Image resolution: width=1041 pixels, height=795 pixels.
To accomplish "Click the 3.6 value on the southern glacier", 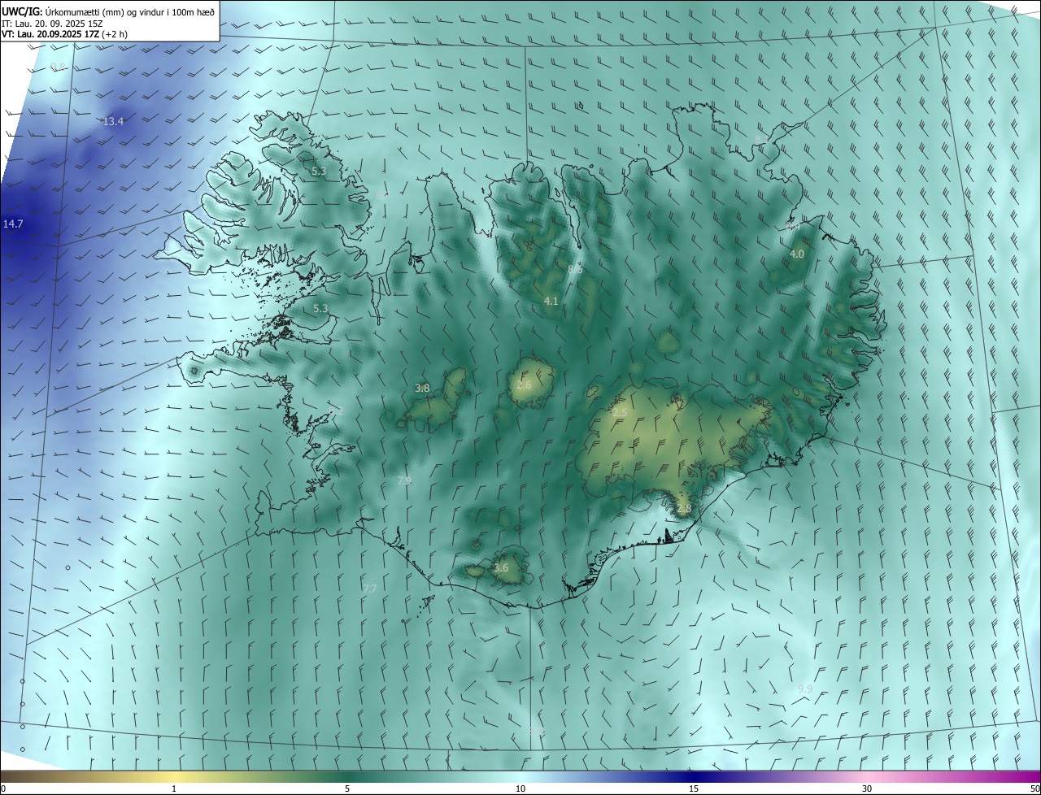I will click(x=501, y=568).
